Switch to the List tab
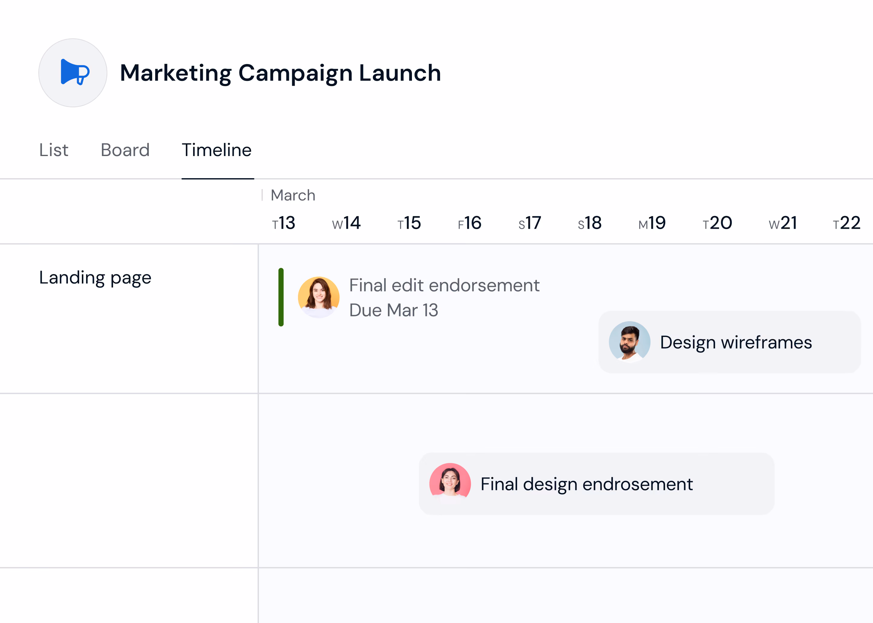Image resolution: width=873 pixels, height=623 pixels. click(x=54, y=150)
